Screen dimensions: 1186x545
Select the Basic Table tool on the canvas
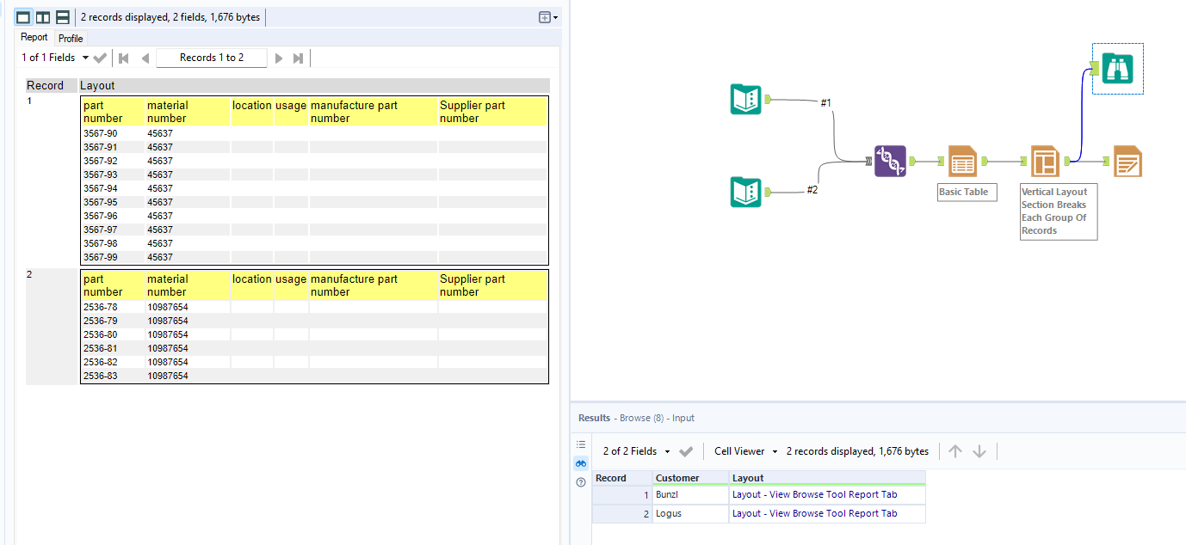(962, 161)
